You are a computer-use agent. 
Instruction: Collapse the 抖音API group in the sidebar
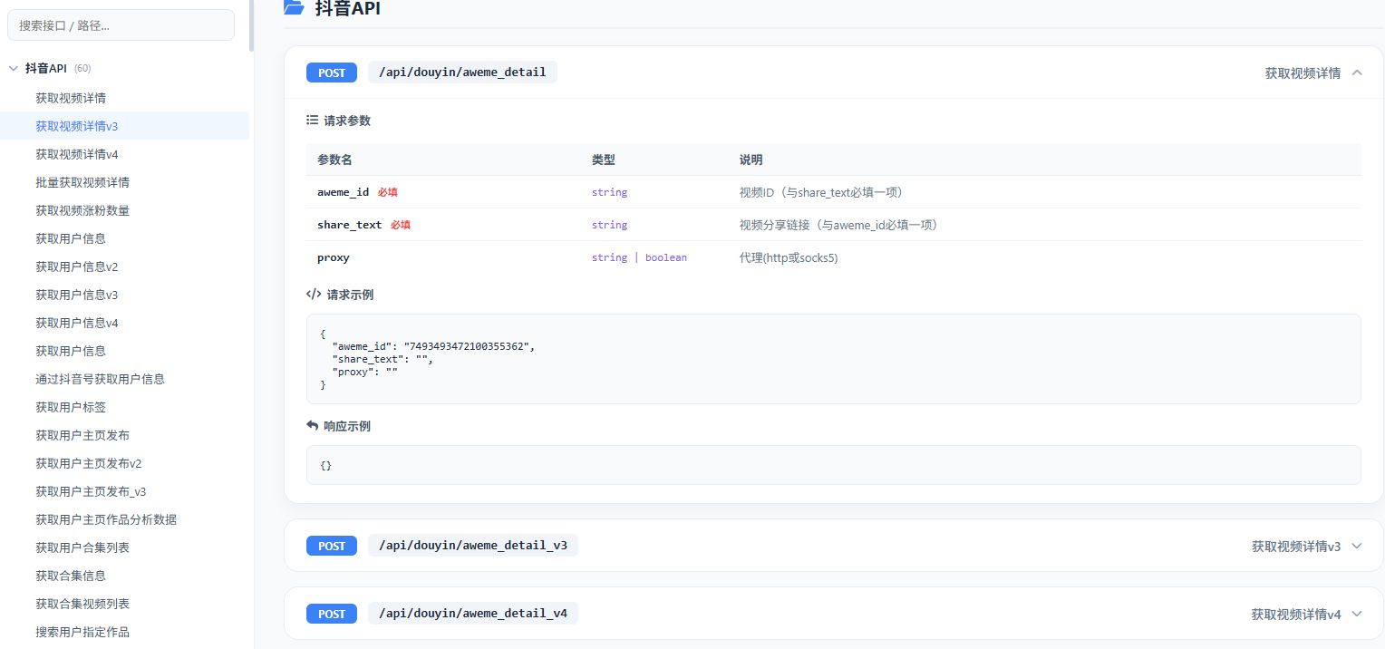[14, 68]
